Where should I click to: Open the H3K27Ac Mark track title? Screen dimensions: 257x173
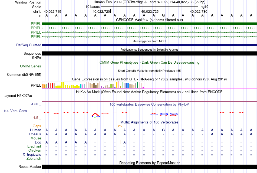(149, 92)
